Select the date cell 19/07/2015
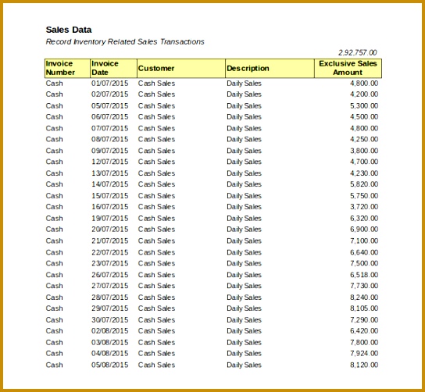The height and width of the screenshot is (392, 425). 110,218
